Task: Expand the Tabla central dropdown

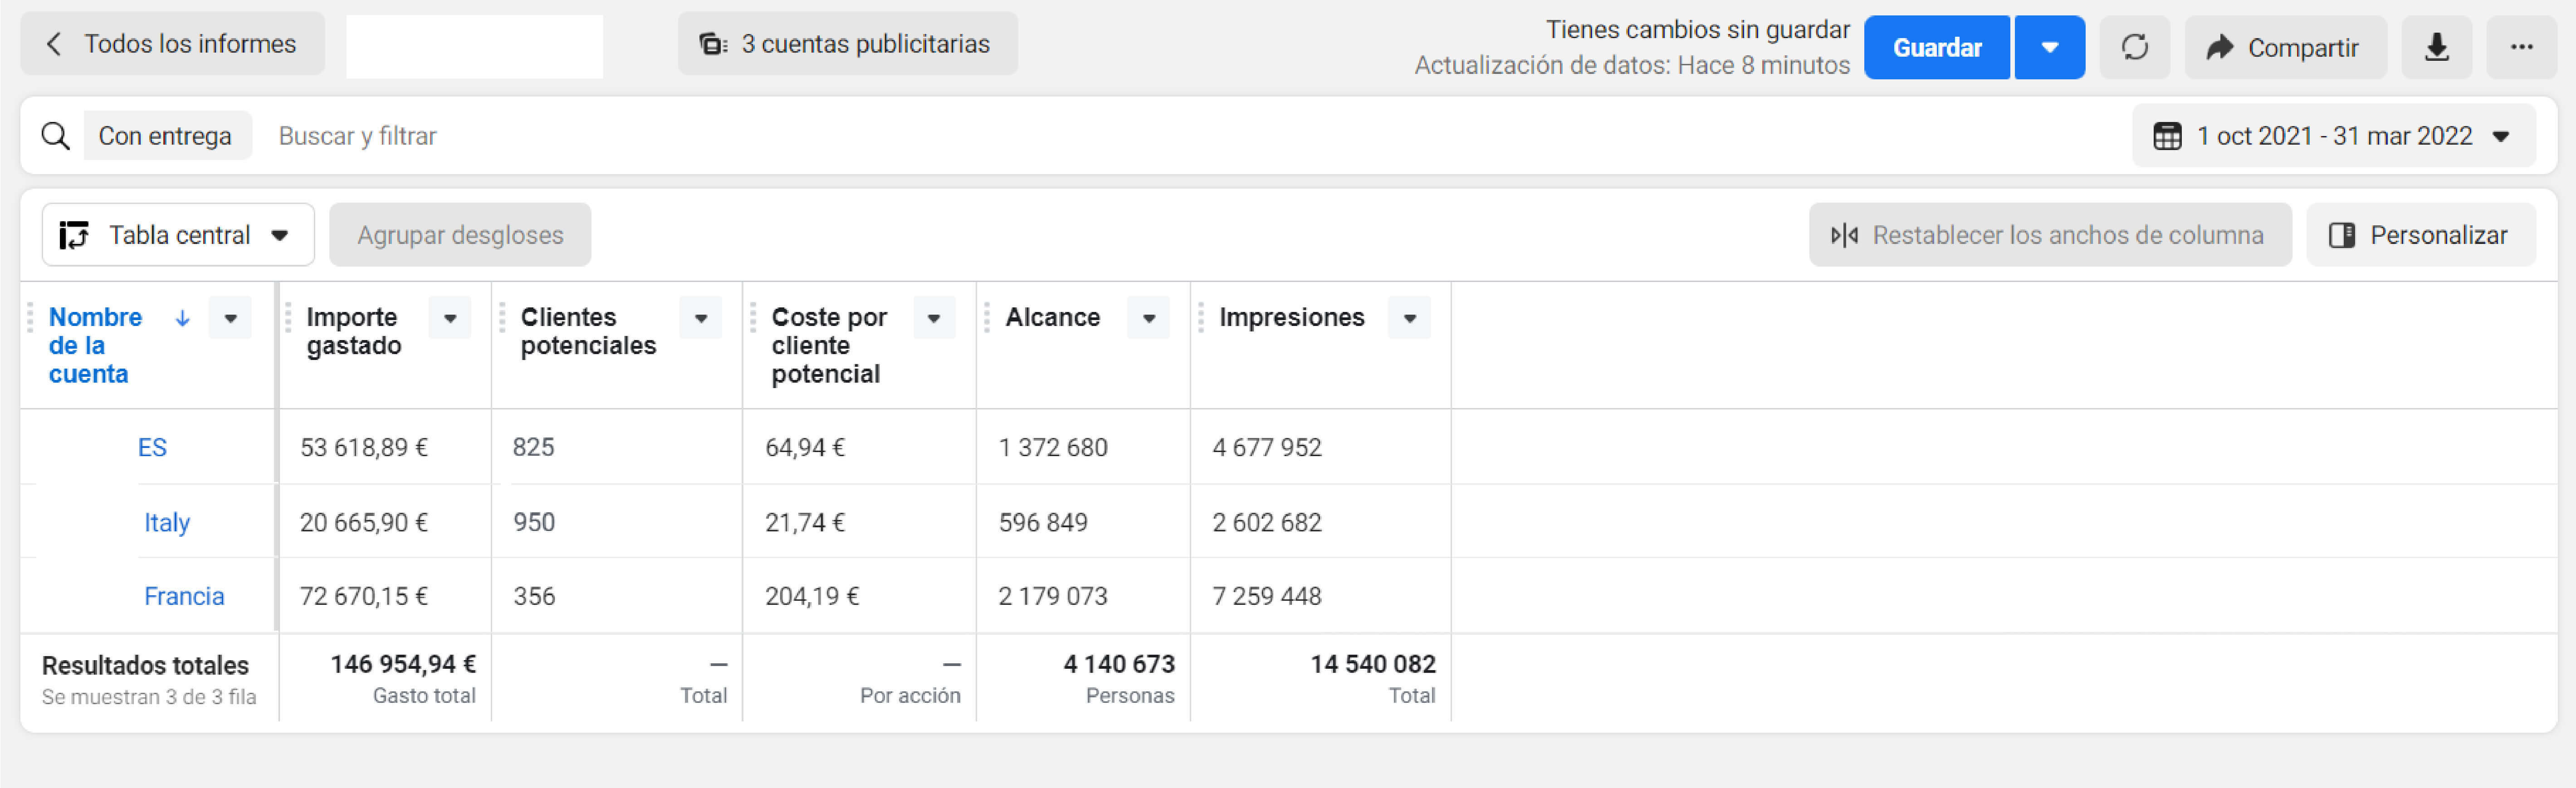Action: click(178, 235)
